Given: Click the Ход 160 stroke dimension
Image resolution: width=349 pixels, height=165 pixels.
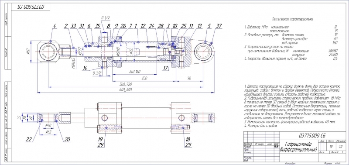Looking at the screenshot, I should (x=134, y=72).
